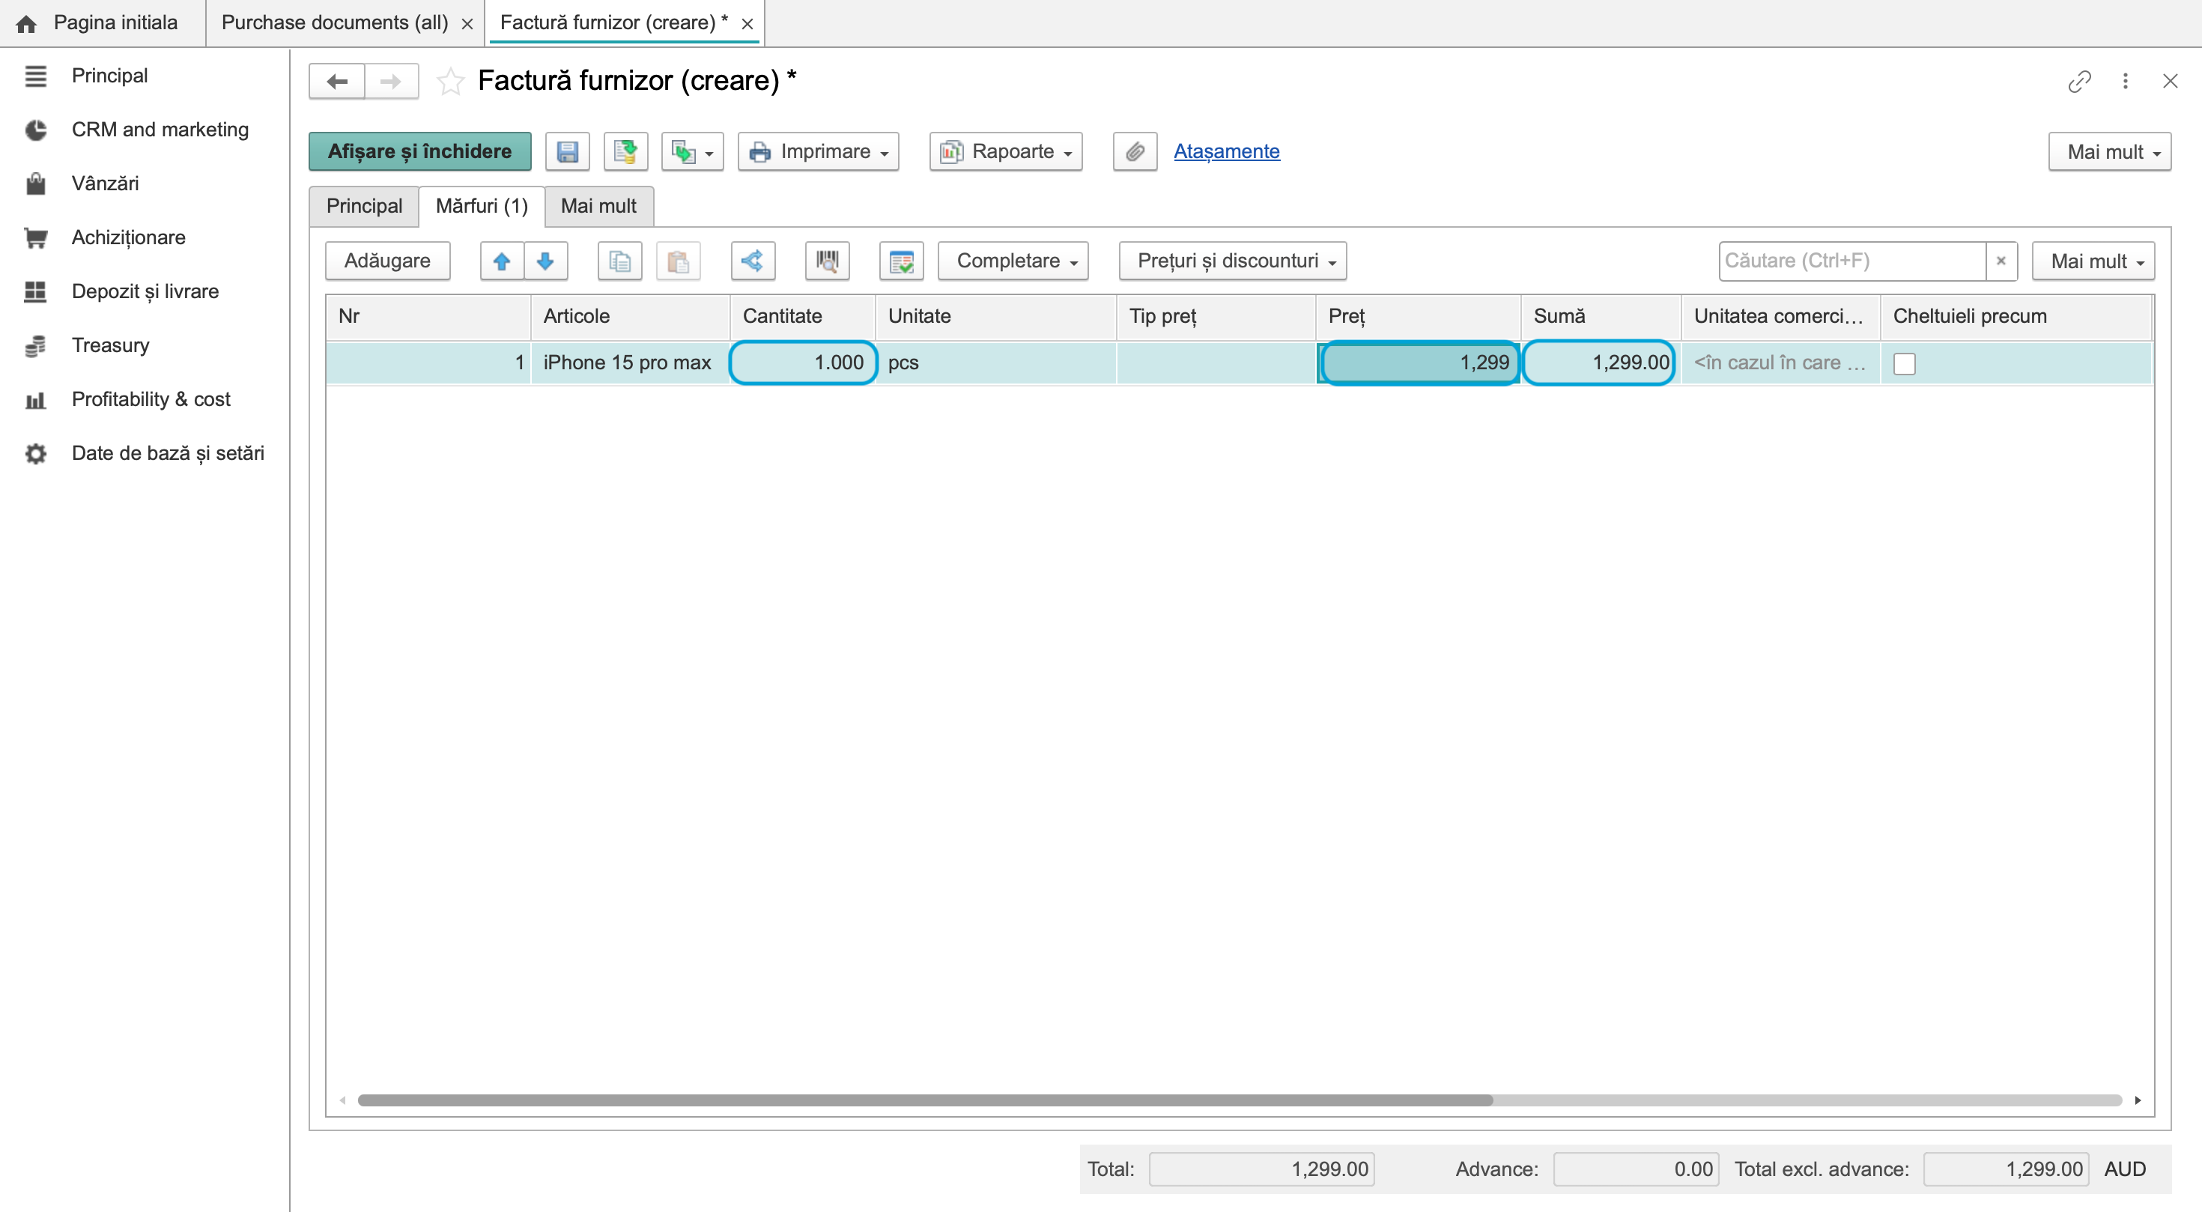This screenshot has width=2202, height=1212.
Task: Move row up with blue arrow
Action: [502, 261]
